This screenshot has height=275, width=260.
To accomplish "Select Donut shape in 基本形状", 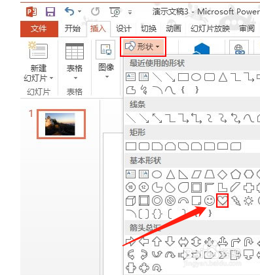I will pos(157,201).
